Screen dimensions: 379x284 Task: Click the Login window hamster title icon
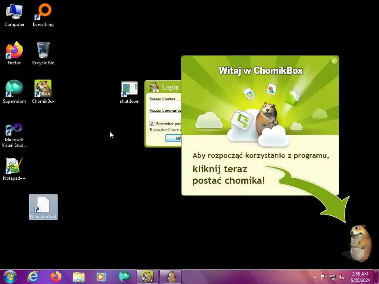pyautogui.click(x=154, y=87)
